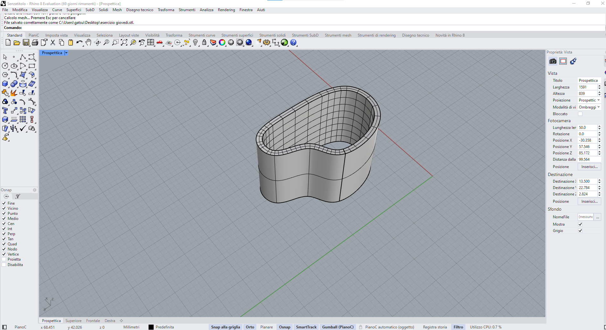Uncheck the Vertice osnap option
The height and width of the screenshot is (330, 606).
coord(4,254)
